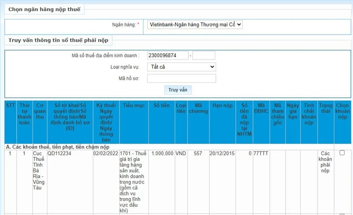Focus the Mã hồ sơ text field
The image size is (353, 215).
(181, 78)
